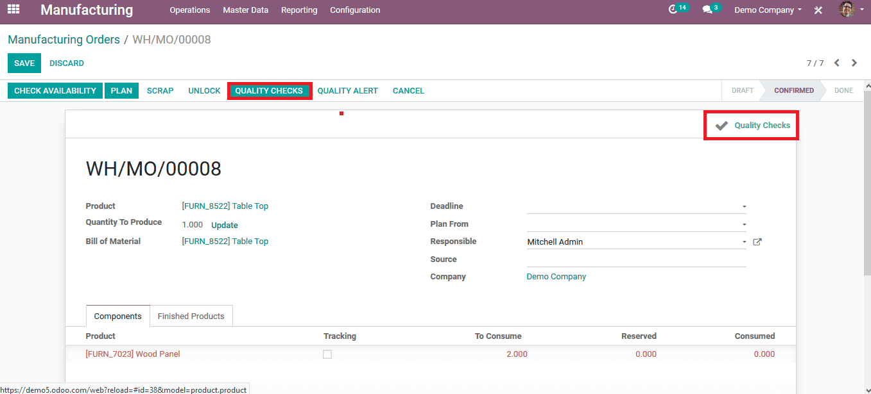Open the Master Data menu
Screen dimensions: 871x394
246,10
